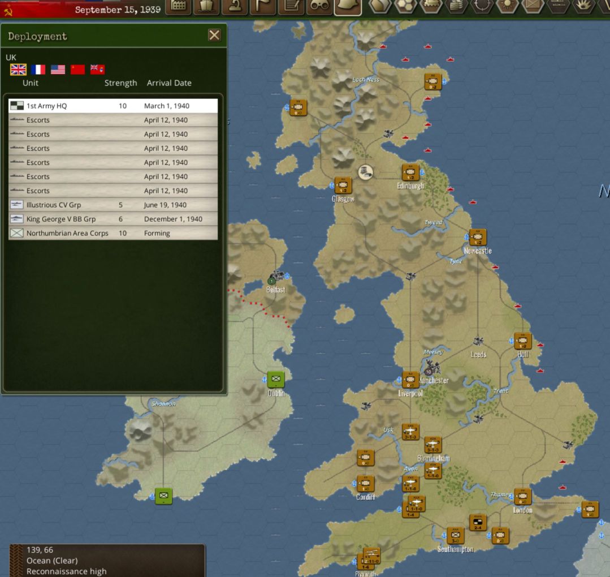Toggle the sun weather overlay
The height and width of the screenshot is (577, 610).
click(507, 6)
